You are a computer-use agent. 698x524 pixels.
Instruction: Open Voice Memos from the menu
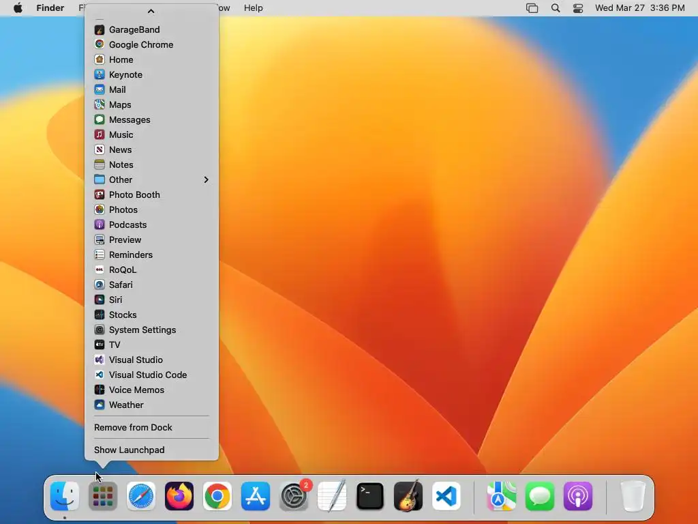point(151,390)
